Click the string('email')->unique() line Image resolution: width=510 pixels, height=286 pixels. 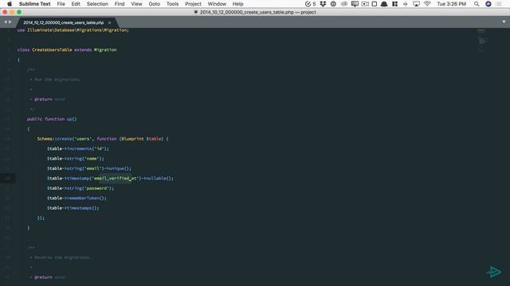[89, 168]
